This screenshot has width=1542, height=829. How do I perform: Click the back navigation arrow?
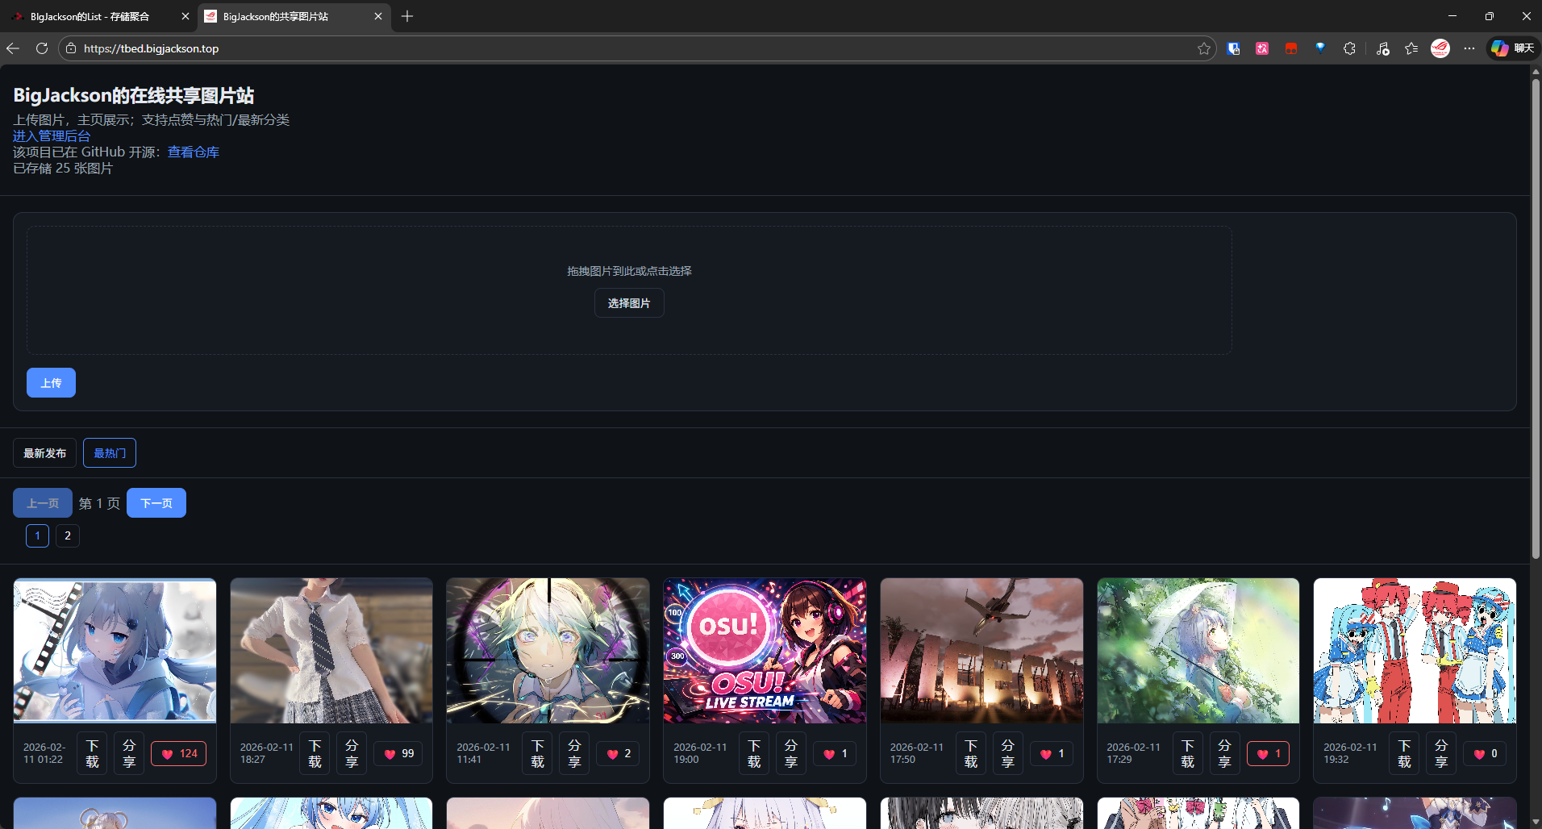pos(13,48)
